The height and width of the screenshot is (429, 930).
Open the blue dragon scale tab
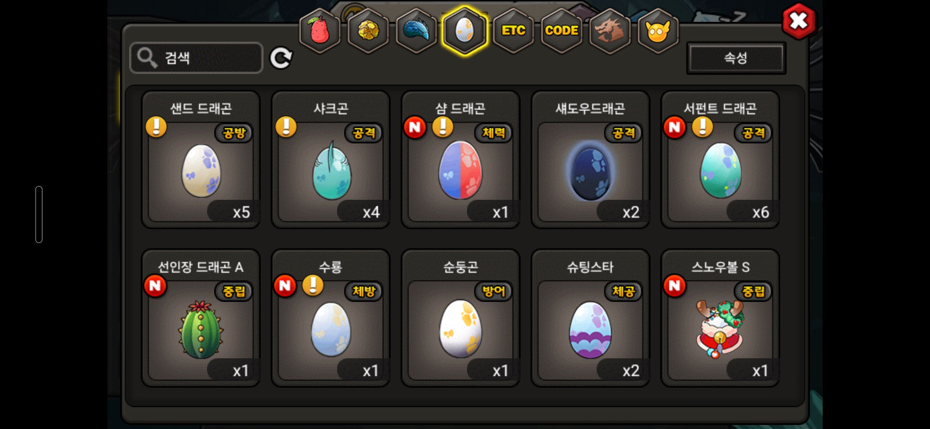[417, 31]
